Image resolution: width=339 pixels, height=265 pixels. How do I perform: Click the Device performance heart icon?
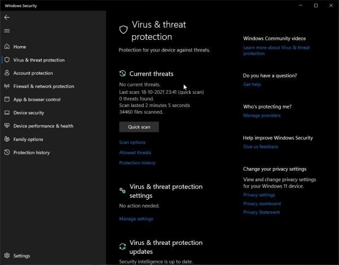pyautogui.click(x=7, y=126)
